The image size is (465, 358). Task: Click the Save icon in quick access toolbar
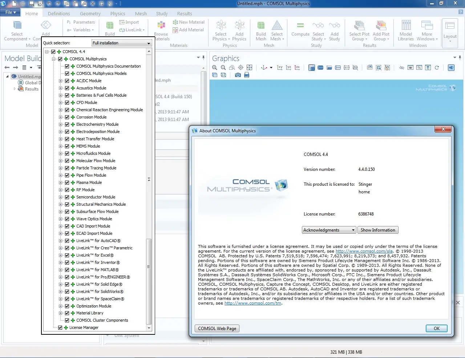point(31,4)
